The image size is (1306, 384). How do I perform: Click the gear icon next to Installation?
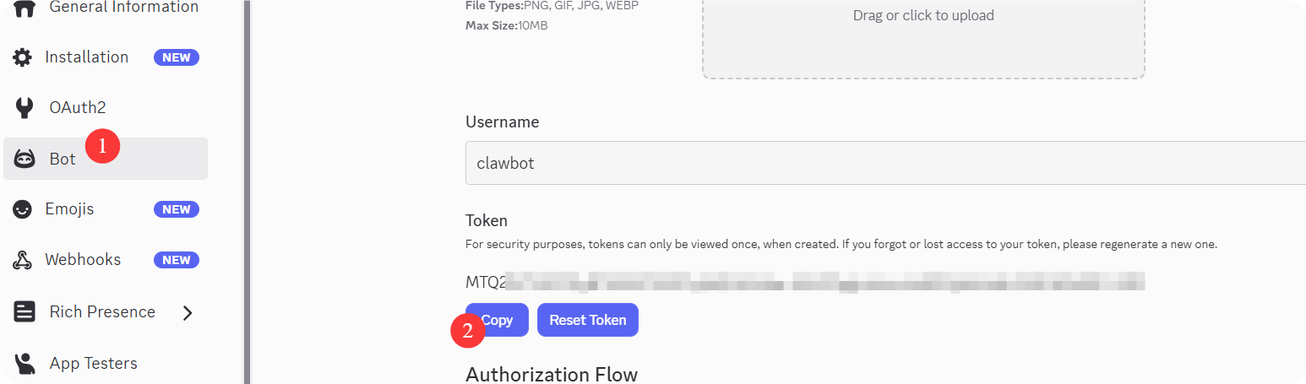[x=23, y=57]
